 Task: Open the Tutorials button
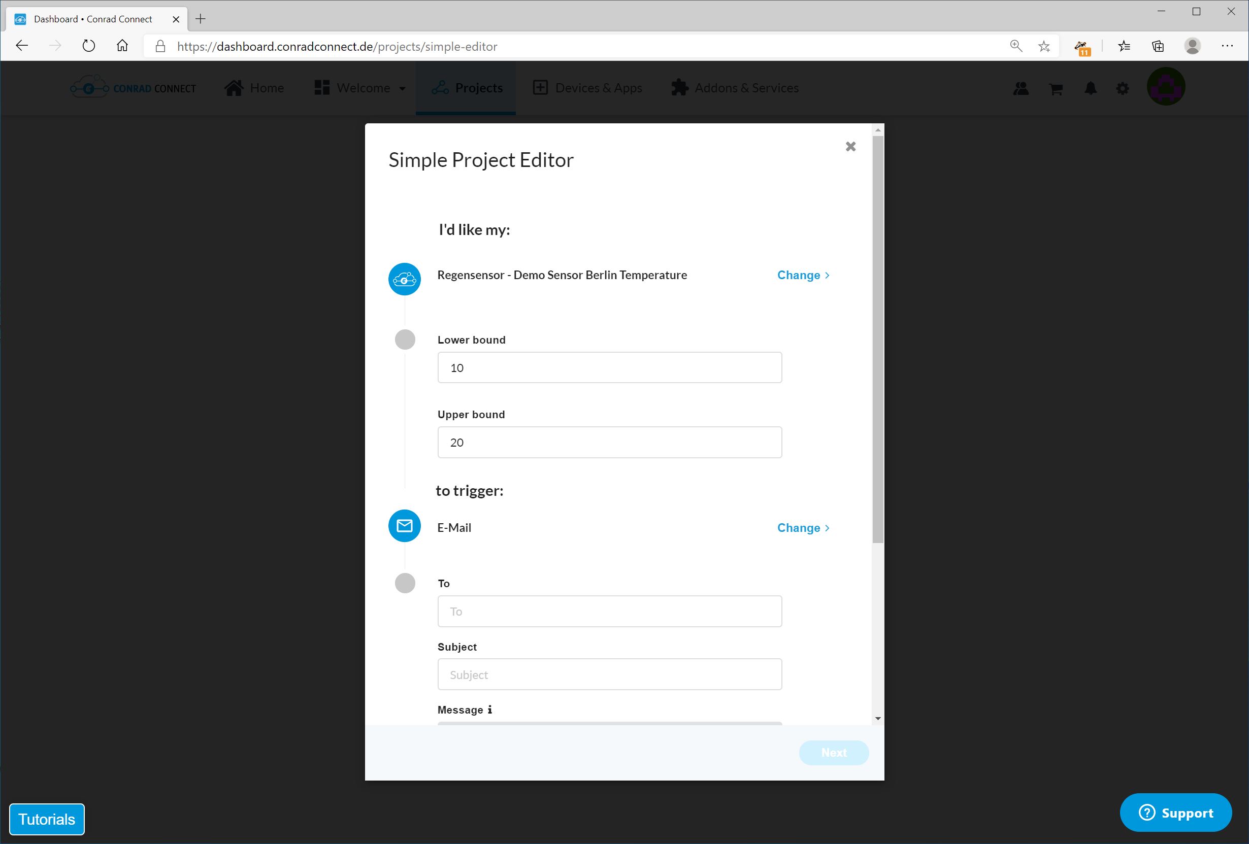pos(47,819)
